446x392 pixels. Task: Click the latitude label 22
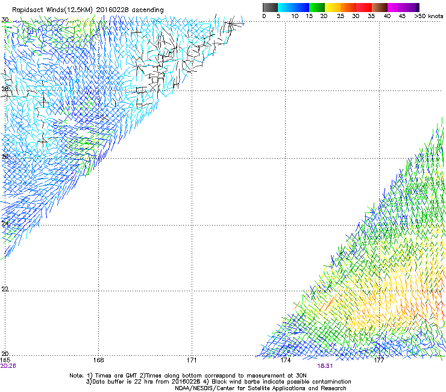[5, 289]
